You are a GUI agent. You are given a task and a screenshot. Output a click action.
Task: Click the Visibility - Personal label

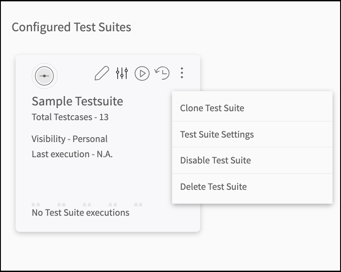coord(70,139)
